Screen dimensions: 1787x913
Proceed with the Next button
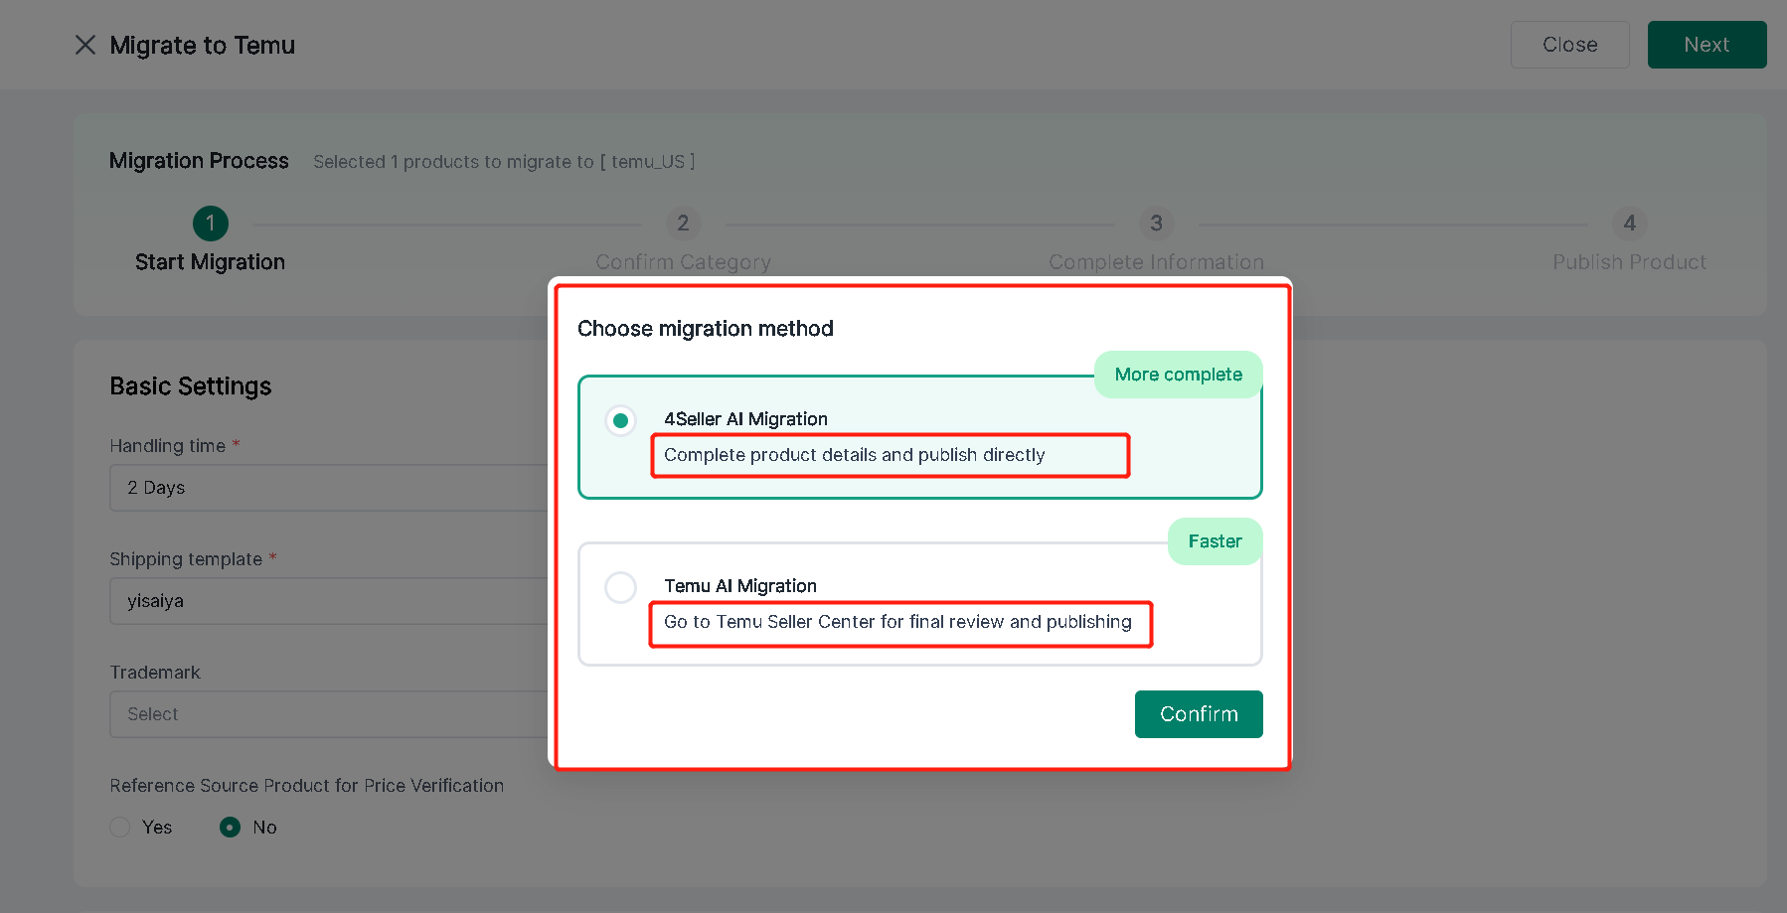tap(1706, 45)
